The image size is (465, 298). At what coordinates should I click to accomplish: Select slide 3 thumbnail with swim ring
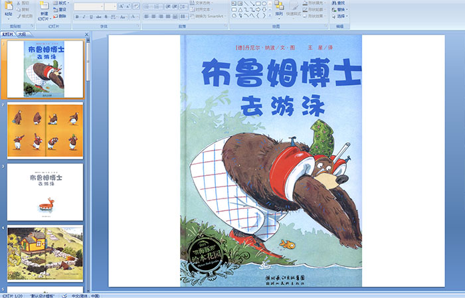point(45,192)
